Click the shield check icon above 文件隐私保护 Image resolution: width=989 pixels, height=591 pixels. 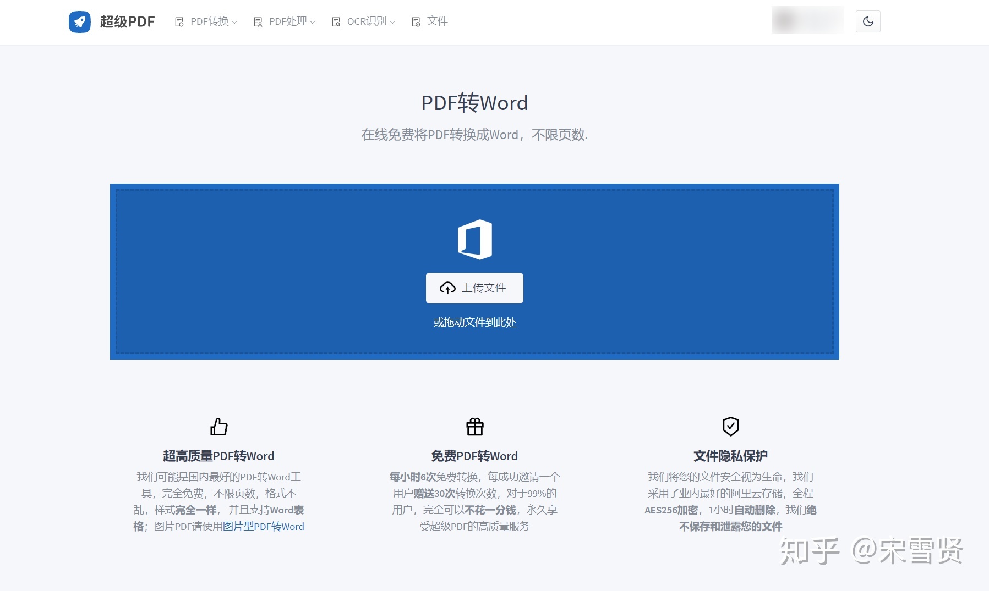point(730,426)
